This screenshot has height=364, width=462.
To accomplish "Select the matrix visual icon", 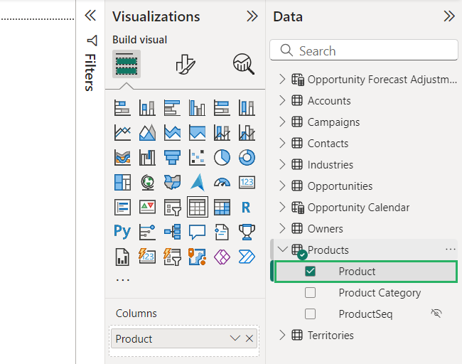I will click(x=222, y=207).
